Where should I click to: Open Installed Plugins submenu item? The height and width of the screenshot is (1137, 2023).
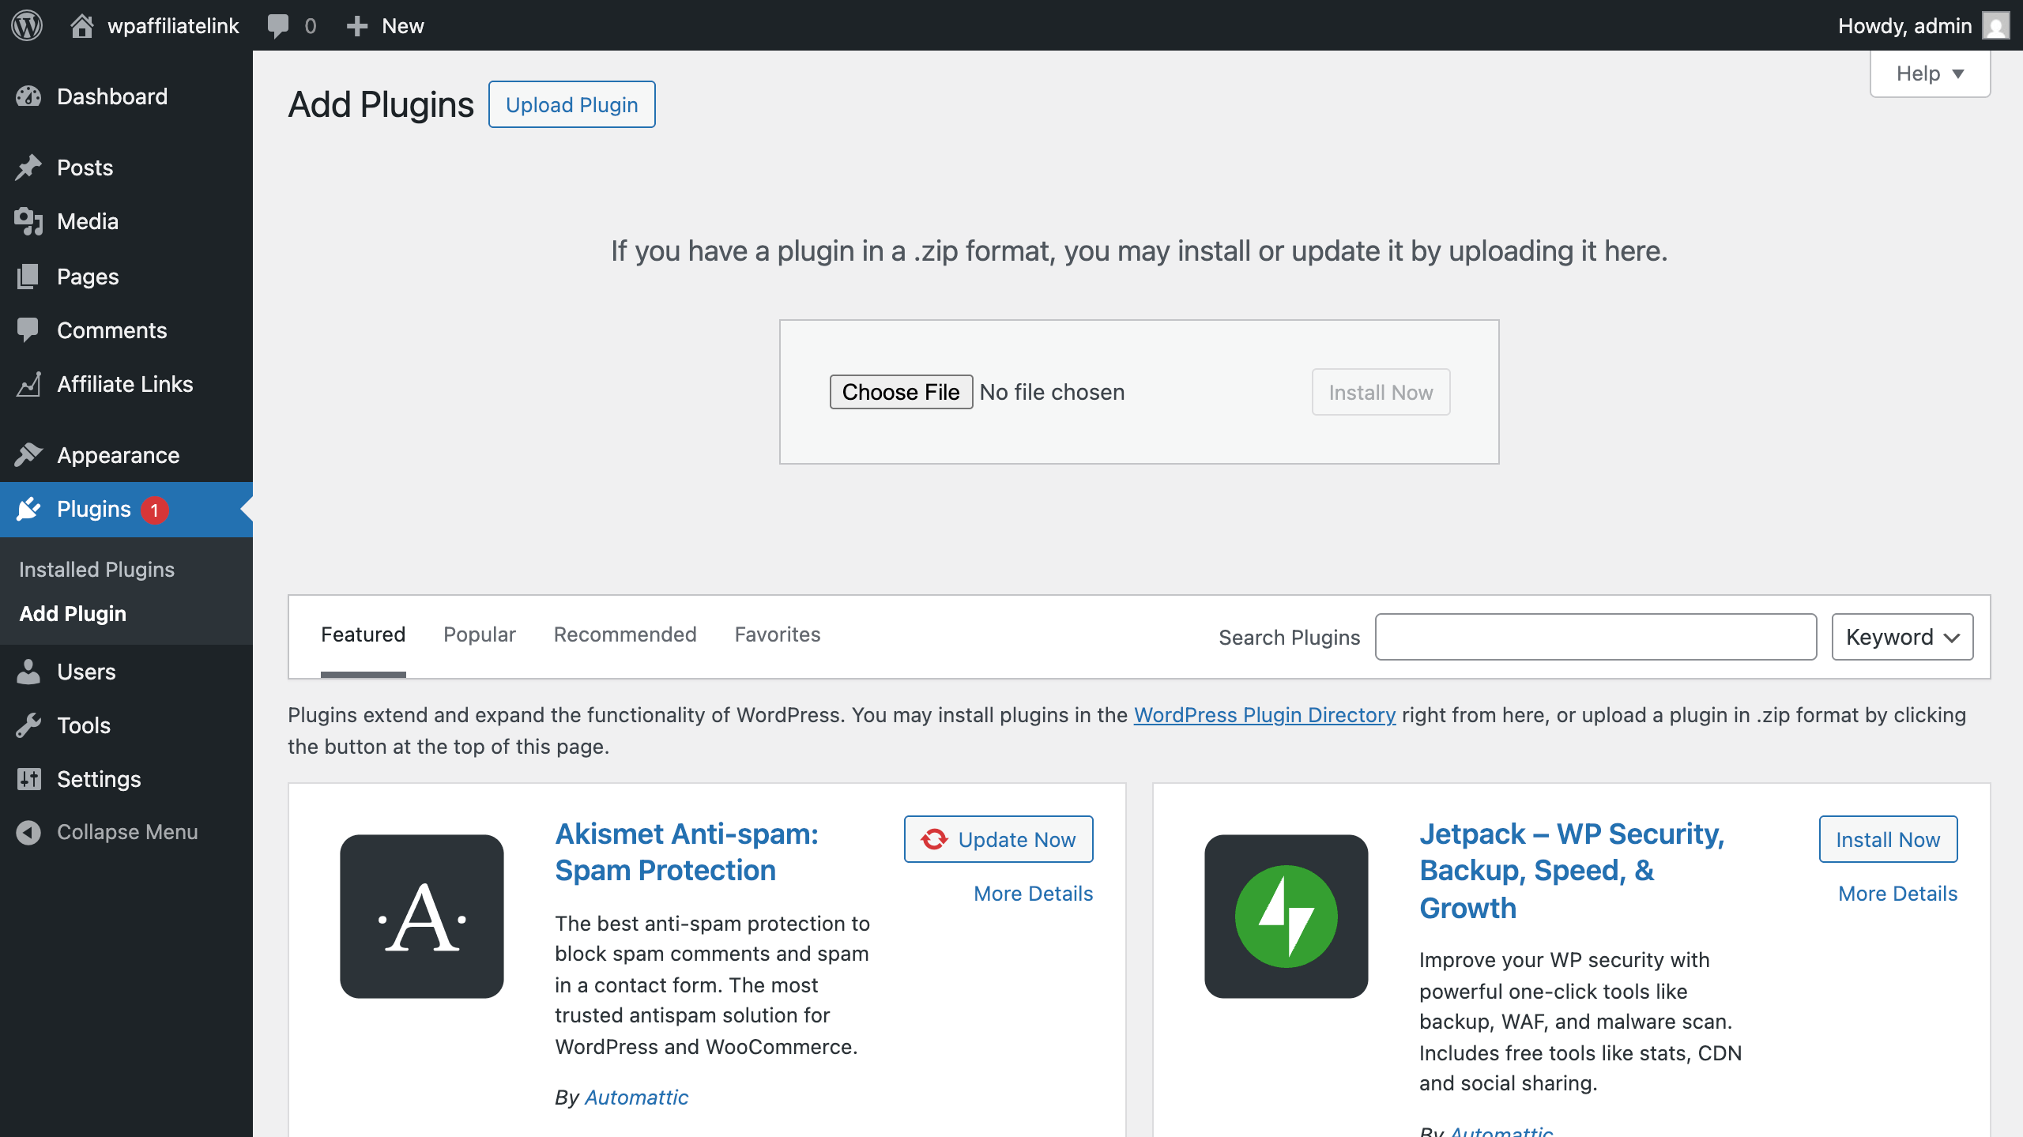coord(96,570)
